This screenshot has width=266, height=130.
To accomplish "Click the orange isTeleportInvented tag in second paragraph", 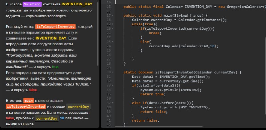I will click(x=56, y=27).
